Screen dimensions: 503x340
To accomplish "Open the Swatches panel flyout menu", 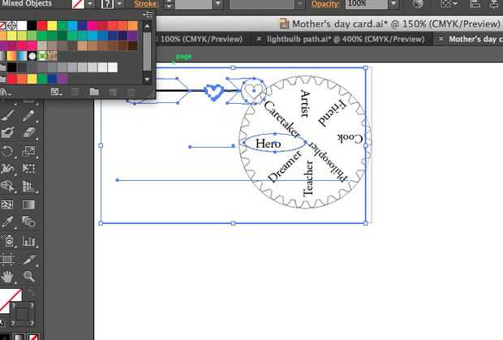I will 148,15.
